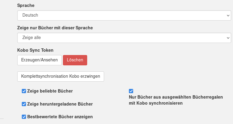Click the Erzeugen/Ansehen button
233x124 pixels.
tap(39, 60)
